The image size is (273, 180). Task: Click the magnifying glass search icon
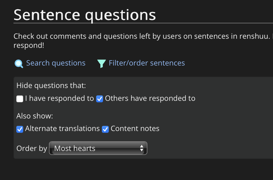click(x=19, y=64)
